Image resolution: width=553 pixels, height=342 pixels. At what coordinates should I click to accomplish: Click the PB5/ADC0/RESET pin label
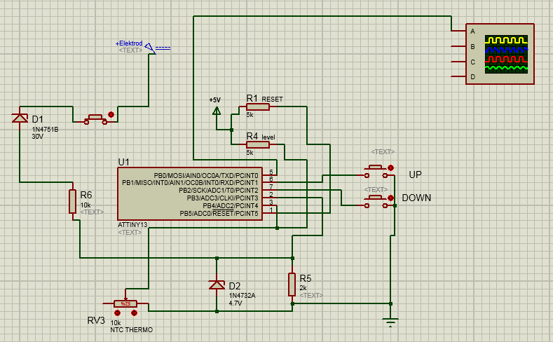click(x=220, y=213)
